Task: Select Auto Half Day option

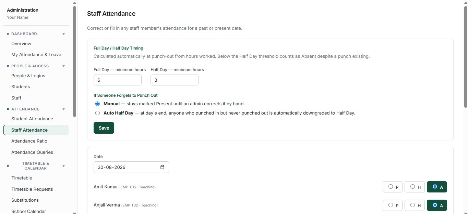Action: (98, 113)
